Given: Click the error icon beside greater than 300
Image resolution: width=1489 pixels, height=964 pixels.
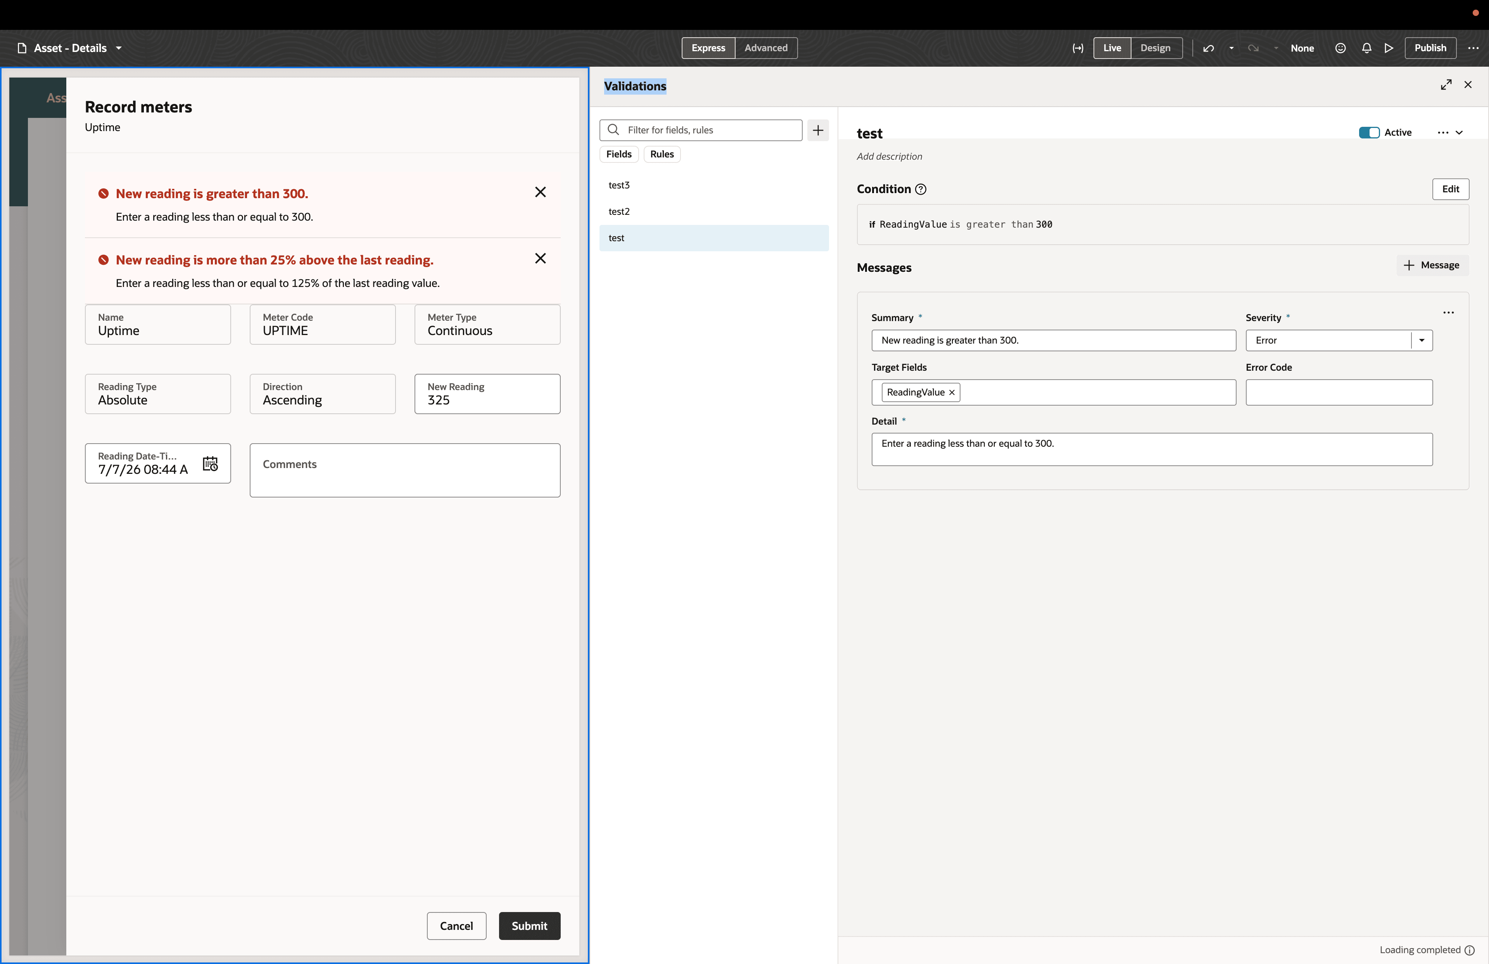Looking at the screenshot, I should tap(103, 193).
